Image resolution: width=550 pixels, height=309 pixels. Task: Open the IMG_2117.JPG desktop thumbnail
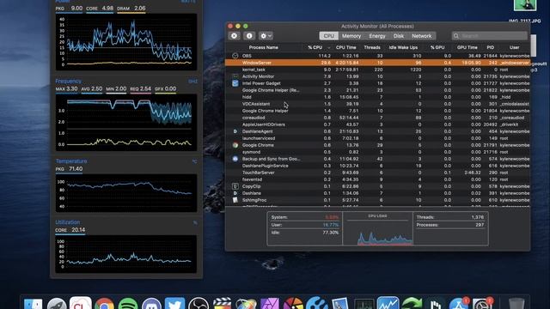pos(525,5)
